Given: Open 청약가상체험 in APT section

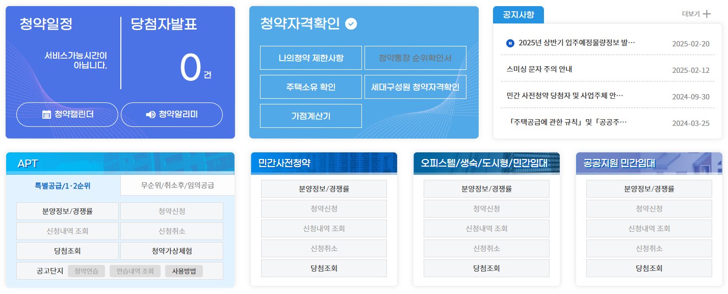Looking at the screenshot, I should 171,251.
